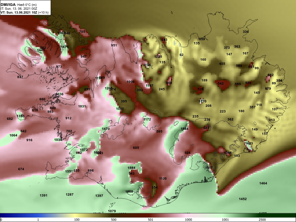Screen dimensions: 296x222
Task: Pick the map value 1770
Action: tap(202, 101)
